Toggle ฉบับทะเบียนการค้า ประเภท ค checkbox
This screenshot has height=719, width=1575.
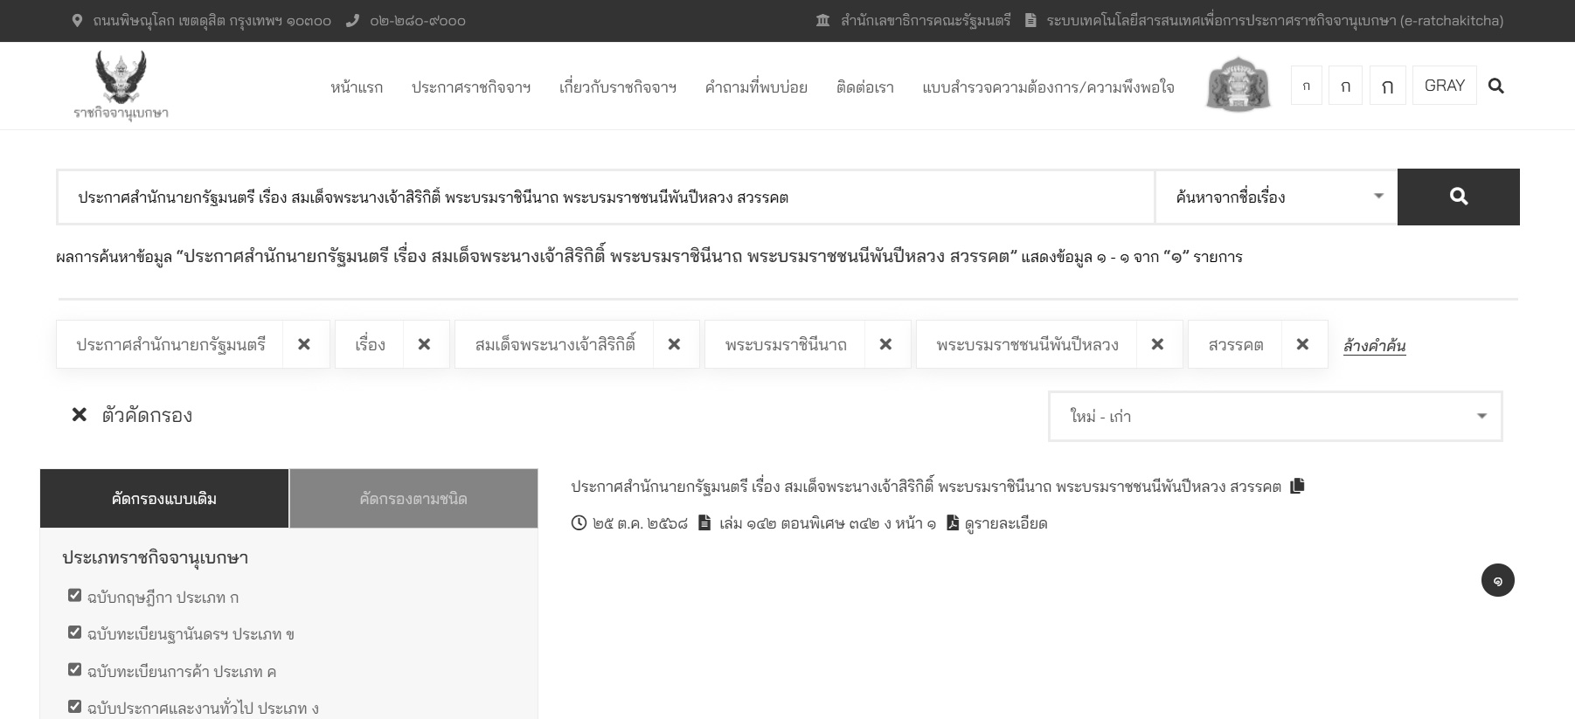point(74,669)
